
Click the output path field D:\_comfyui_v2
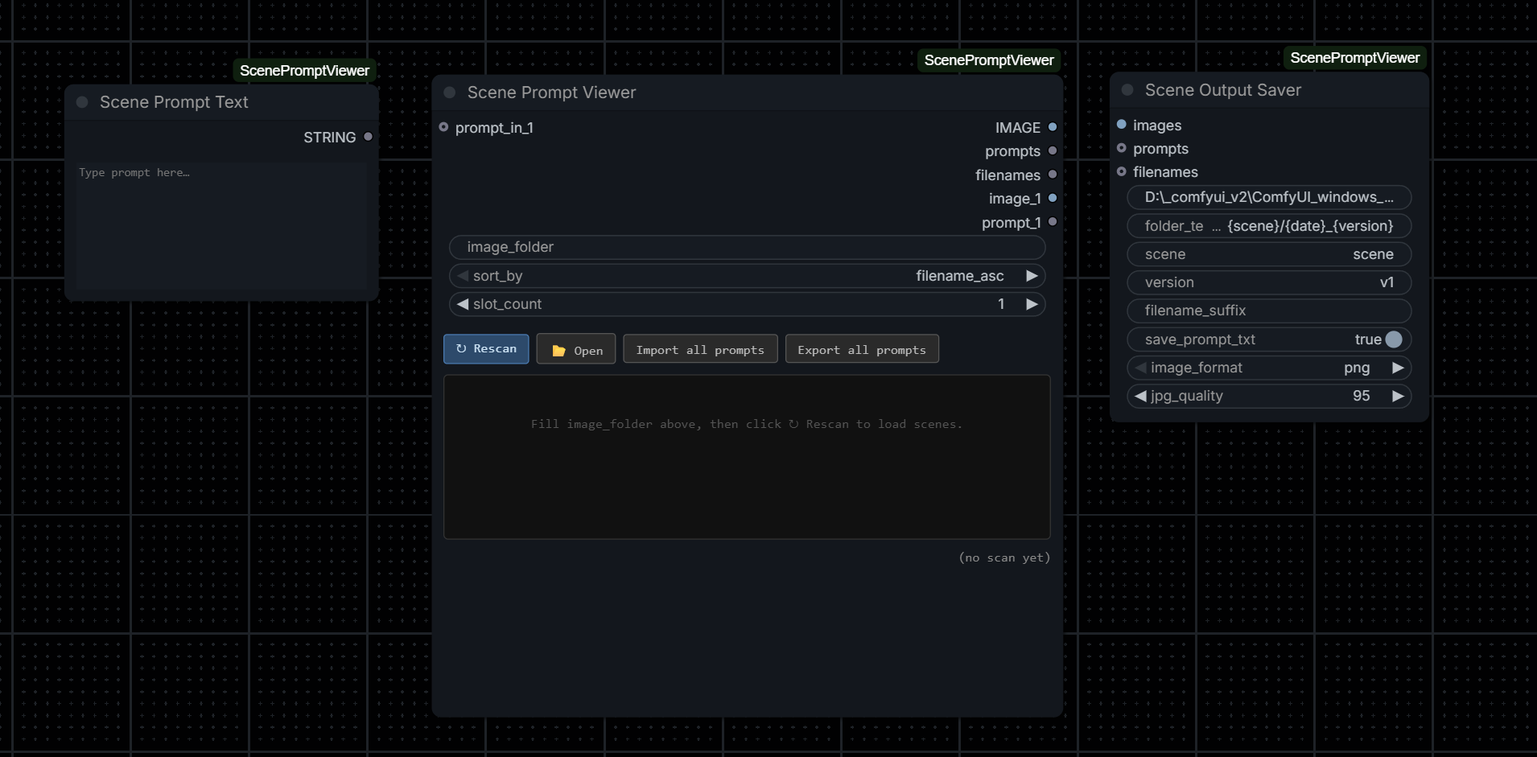(x=1269, y=197)
